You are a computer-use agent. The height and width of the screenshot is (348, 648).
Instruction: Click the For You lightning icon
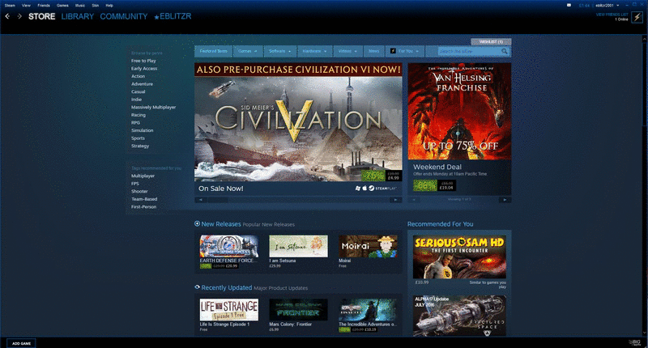[393, 51]
